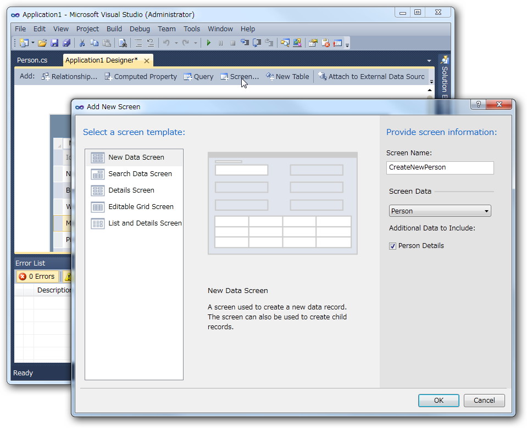The height and width of the screenshot is (428, 527).
Task: Start debugging with the green play icon
Action: (209, 43)
